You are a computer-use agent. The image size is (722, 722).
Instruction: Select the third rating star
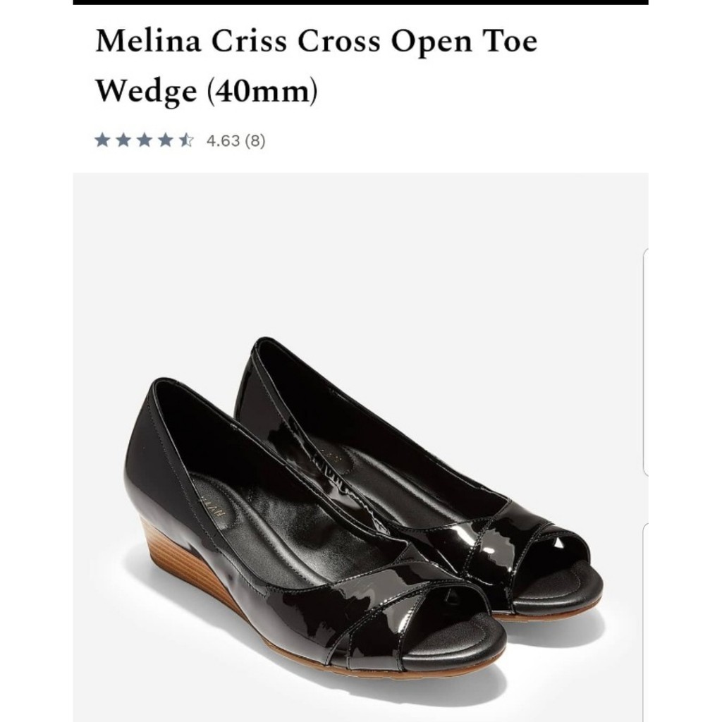[144, 140]
